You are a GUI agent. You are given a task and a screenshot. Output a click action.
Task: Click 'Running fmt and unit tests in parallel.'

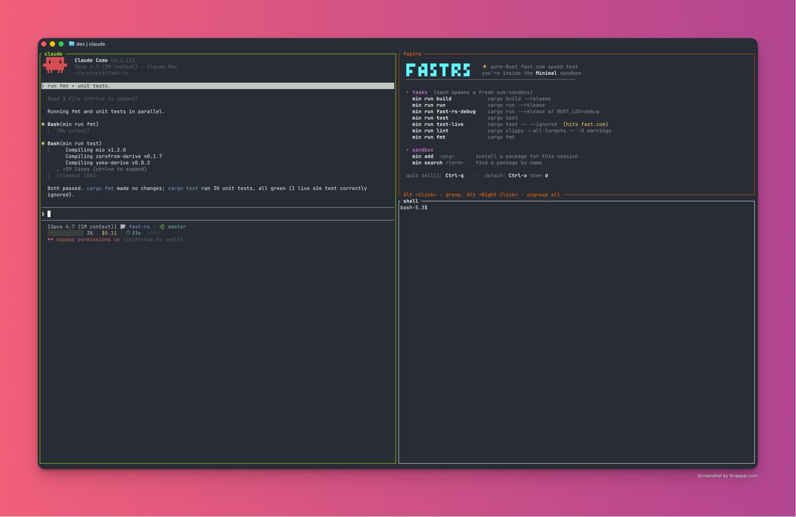106,111
